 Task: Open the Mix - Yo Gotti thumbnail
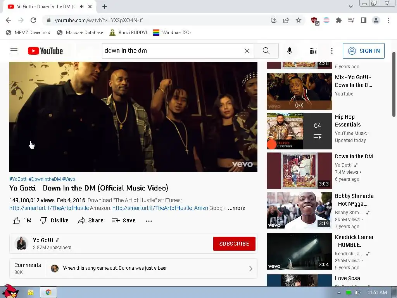299,92
